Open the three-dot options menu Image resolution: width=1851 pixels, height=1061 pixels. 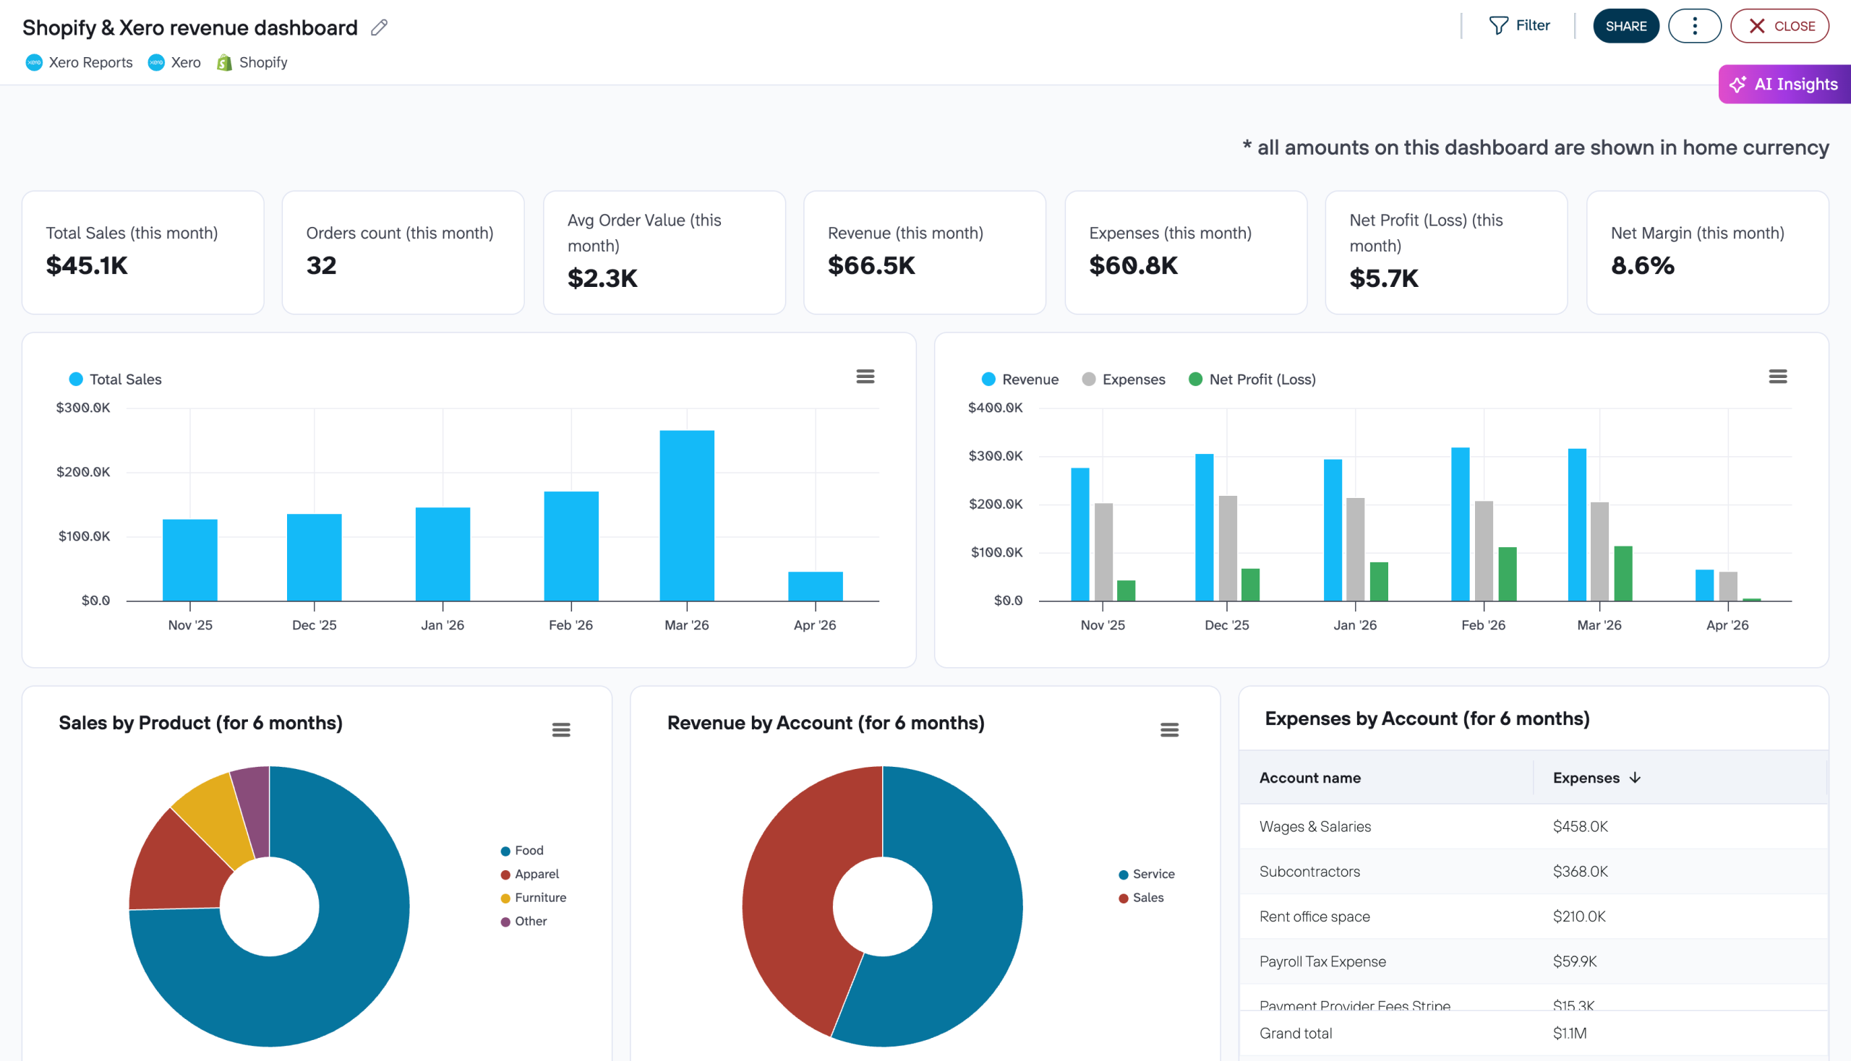point(1694,25)
